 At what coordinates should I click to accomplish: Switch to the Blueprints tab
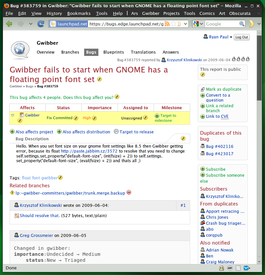click(114, 52)
